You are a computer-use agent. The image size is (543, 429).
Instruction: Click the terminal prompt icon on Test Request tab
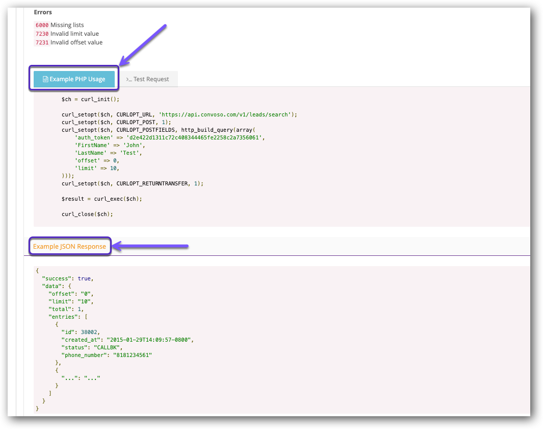[x=130, y=79]
